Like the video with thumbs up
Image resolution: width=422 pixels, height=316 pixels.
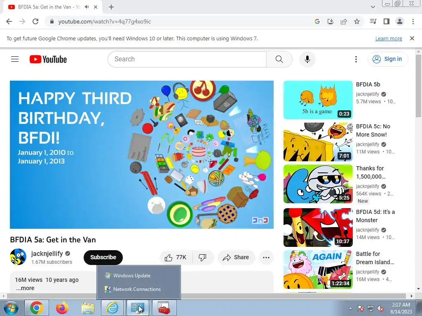(x=176, y=258)
